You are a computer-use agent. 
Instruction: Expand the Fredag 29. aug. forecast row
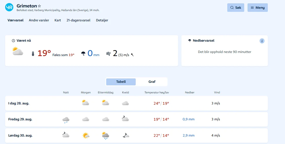pyautogui.click(x=20, y=119)
